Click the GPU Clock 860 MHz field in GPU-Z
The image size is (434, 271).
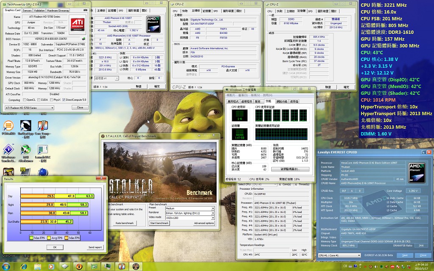tap(29, 83)
